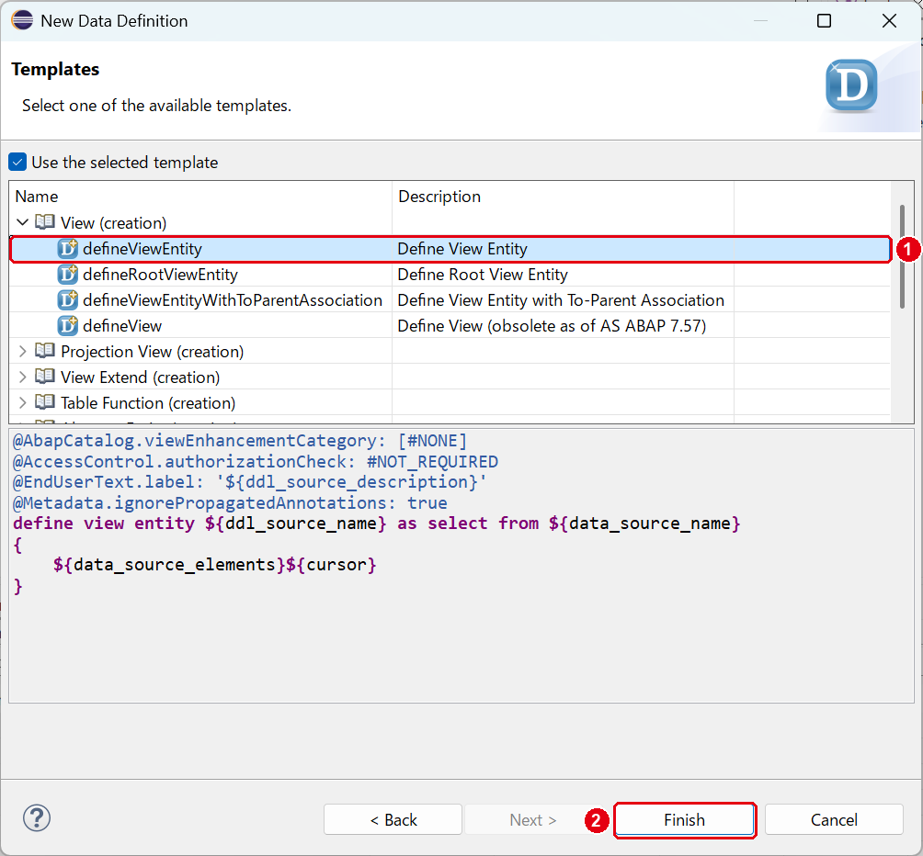923x856 pixels.
Task: Go back with the Back button
Action: tap(393, 819)
